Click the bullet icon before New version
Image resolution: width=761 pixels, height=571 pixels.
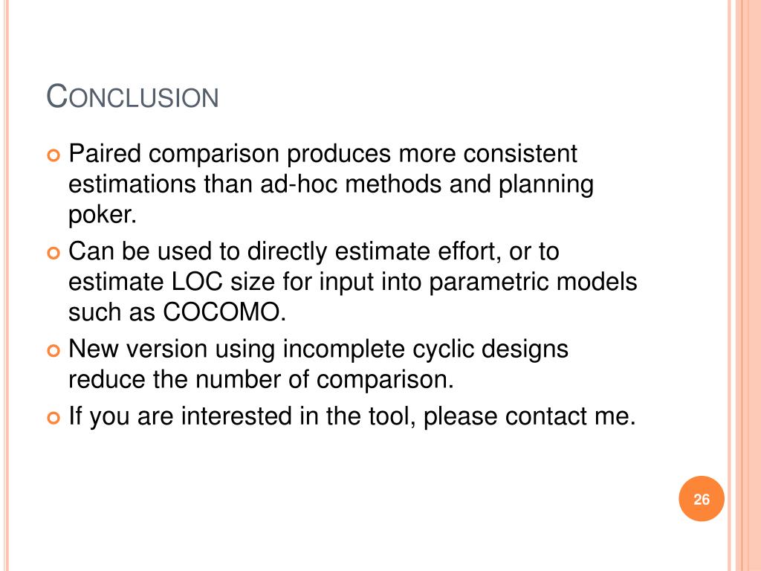(54, 351)
